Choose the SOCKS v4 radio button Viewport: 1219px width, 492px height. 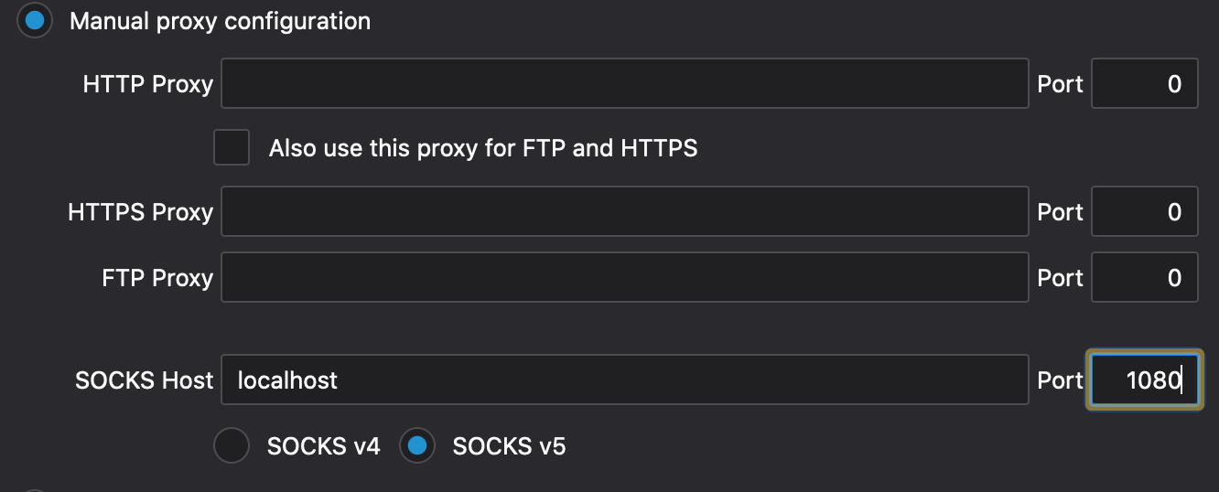[232, 446]
